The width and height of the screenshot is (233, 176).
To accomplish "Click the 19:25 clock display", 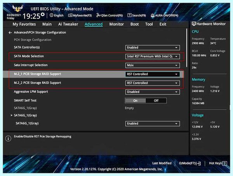I will [x=31, y=16].
